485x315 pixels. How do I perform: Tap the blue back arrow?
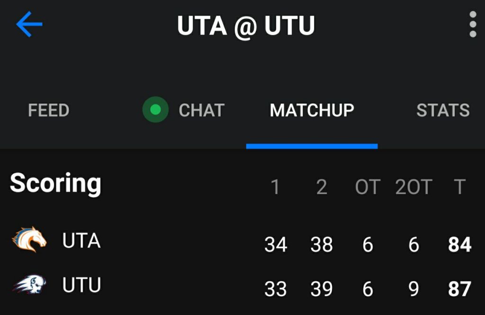click(29, 25)
